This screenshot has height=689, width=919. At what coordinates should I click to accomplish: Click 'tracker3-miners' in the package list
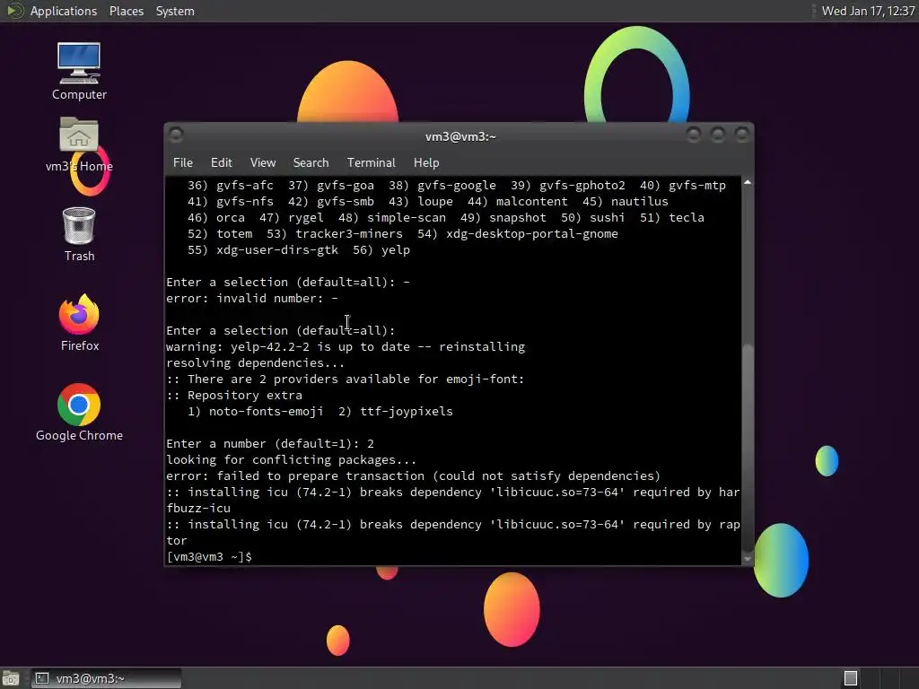[349, 234]
